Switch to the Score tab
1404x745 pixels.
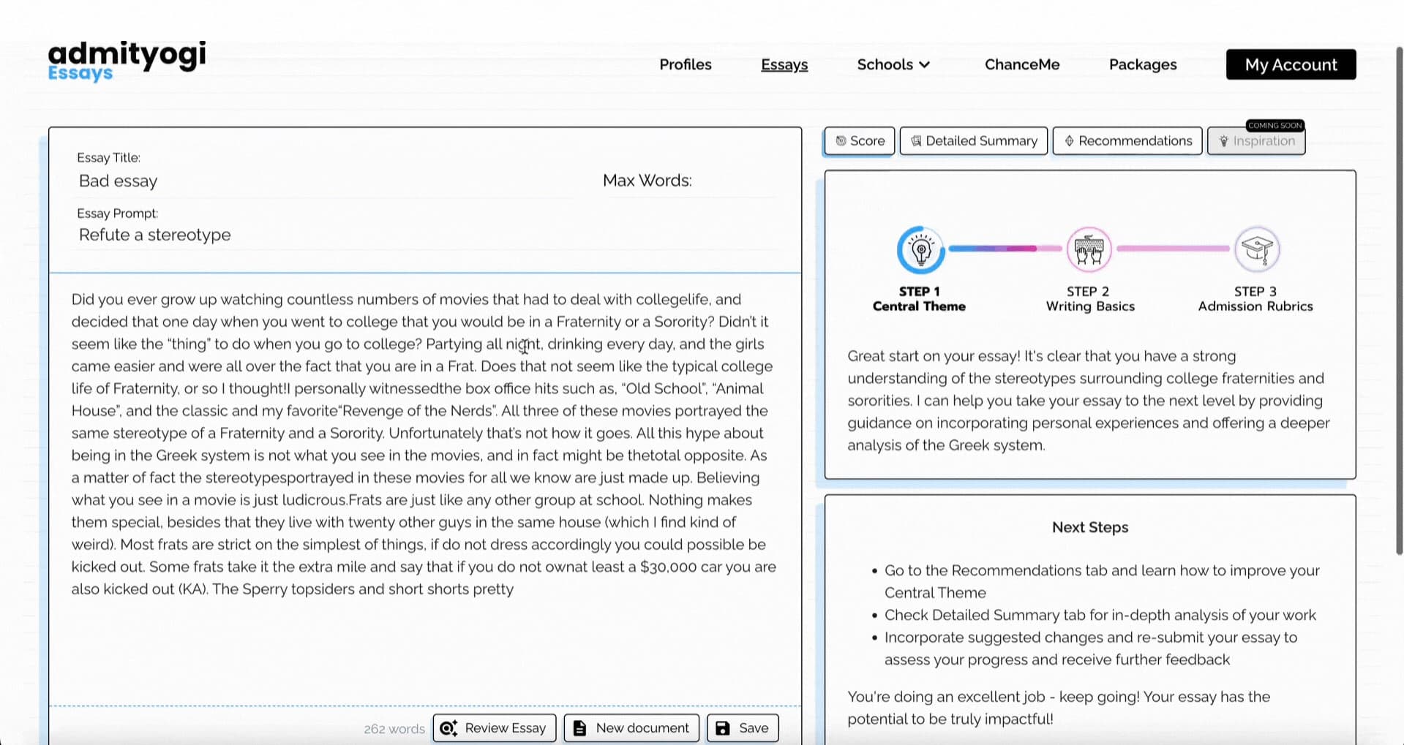click(860, 140)
